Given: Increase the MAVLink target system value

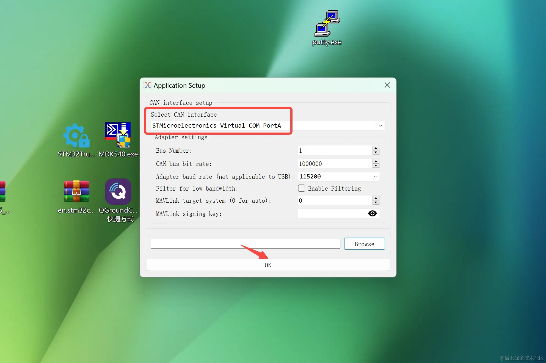Looking at the screenshot, I should point(376,198).
